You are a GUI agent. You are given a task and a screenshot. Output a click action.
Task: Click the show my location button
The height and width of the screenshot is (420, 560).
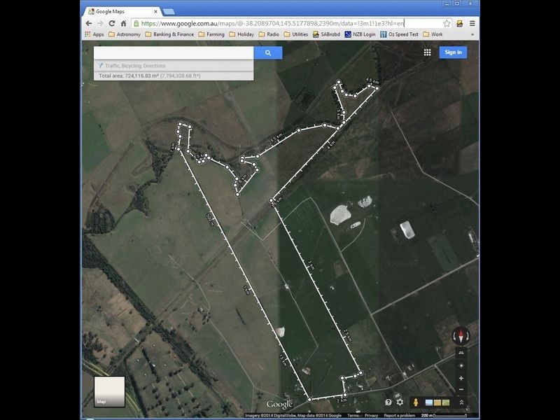tap(461, 365)
